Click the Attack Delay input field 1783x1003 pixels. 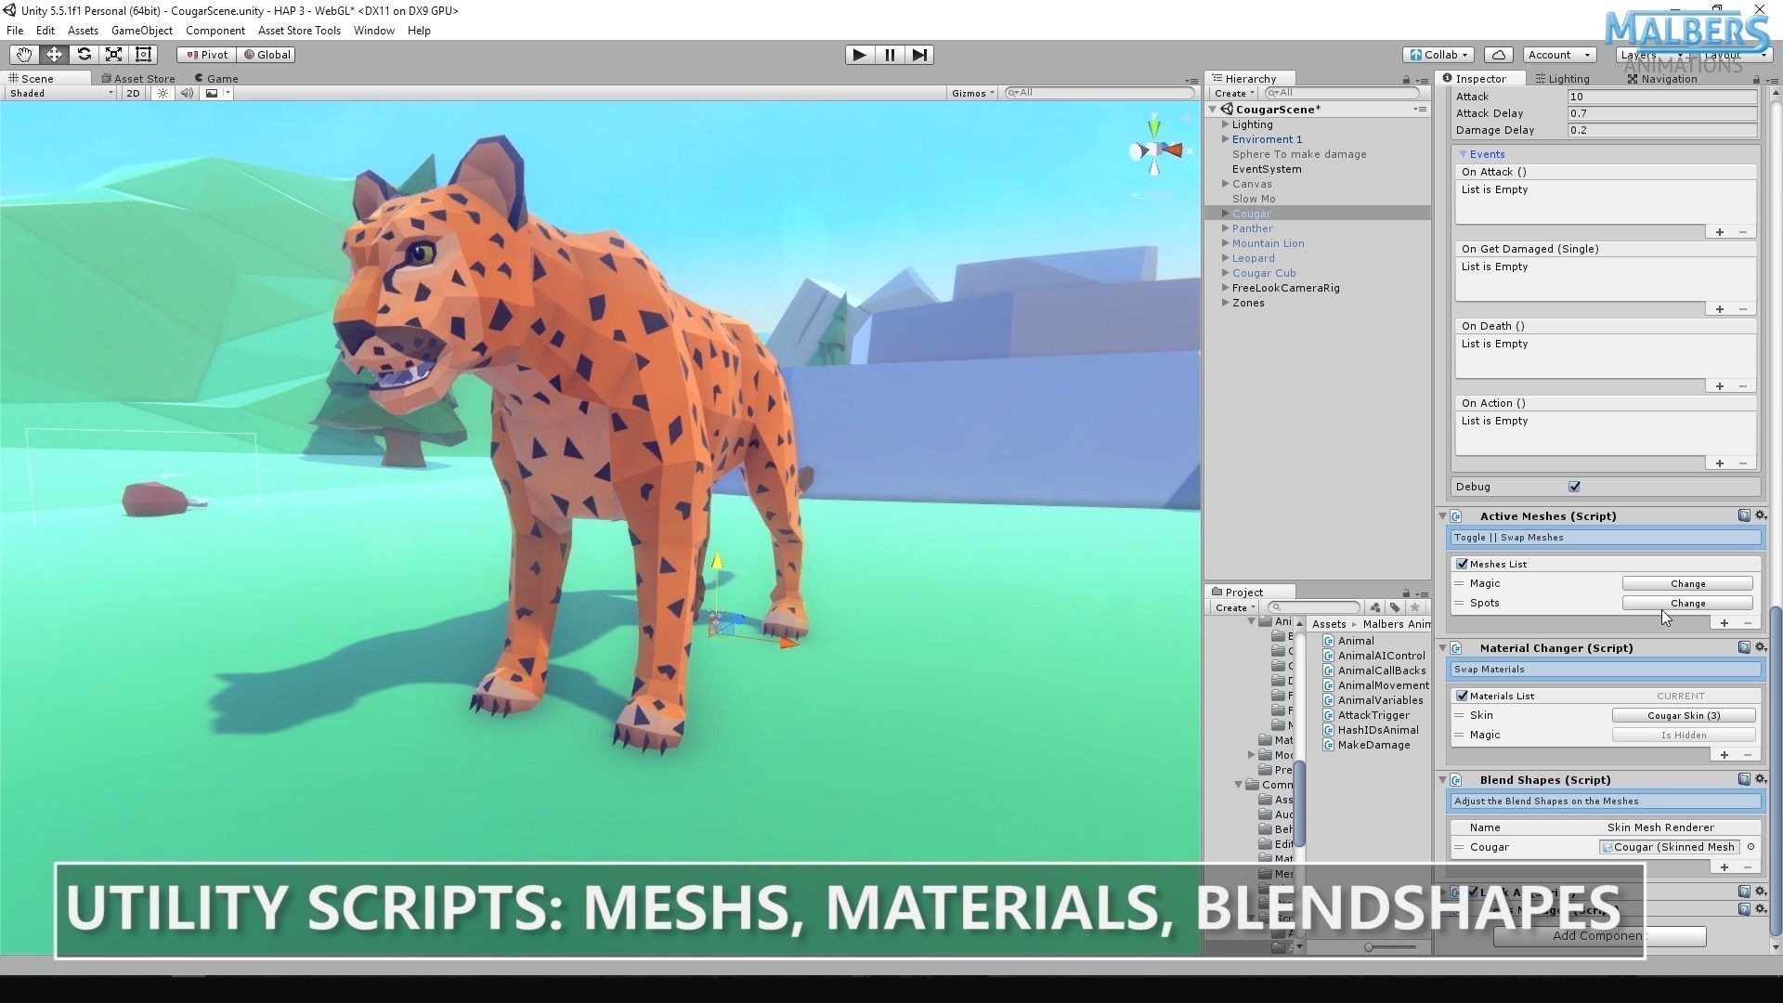click(1660, 113)
